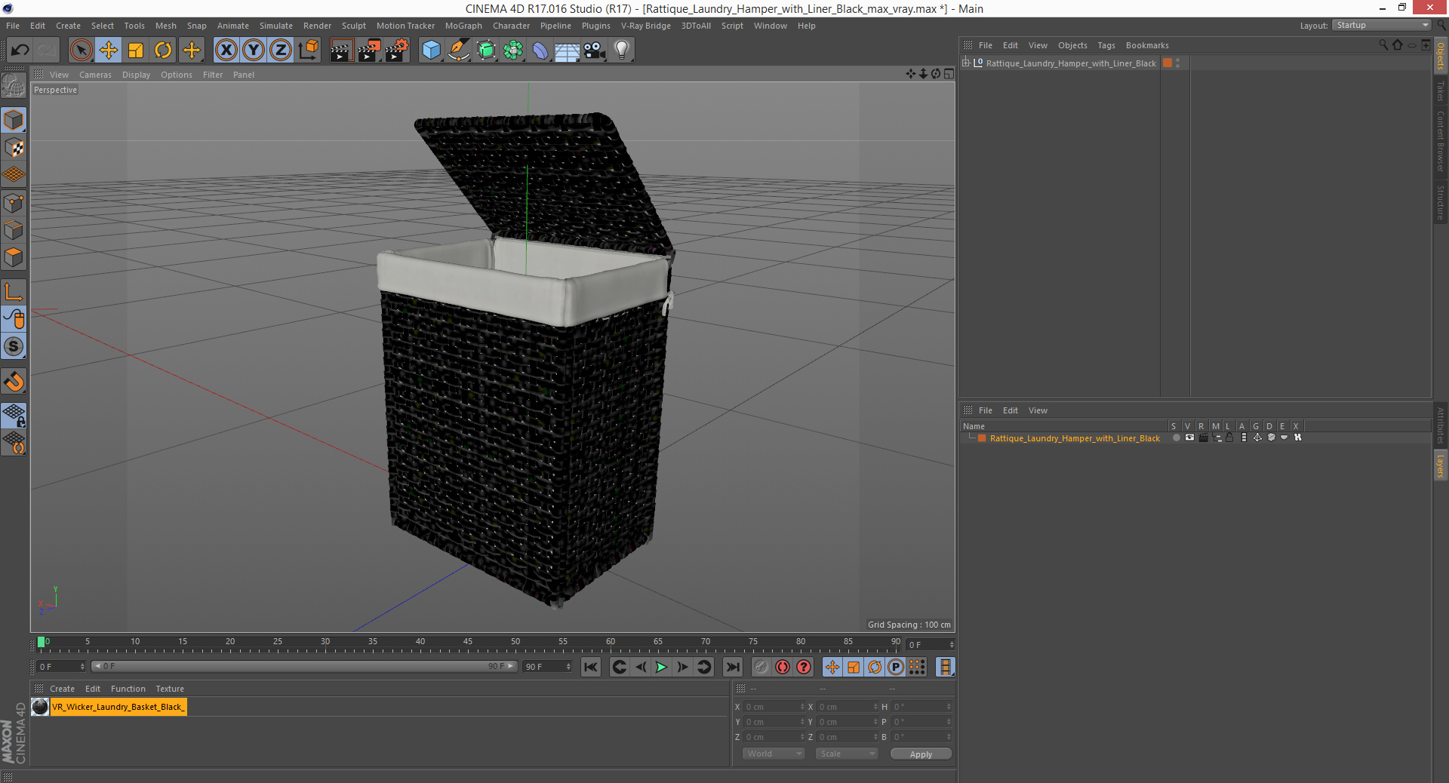Add Array MoGraph green icon
1449x783 pixels.
tap(513, 51)
